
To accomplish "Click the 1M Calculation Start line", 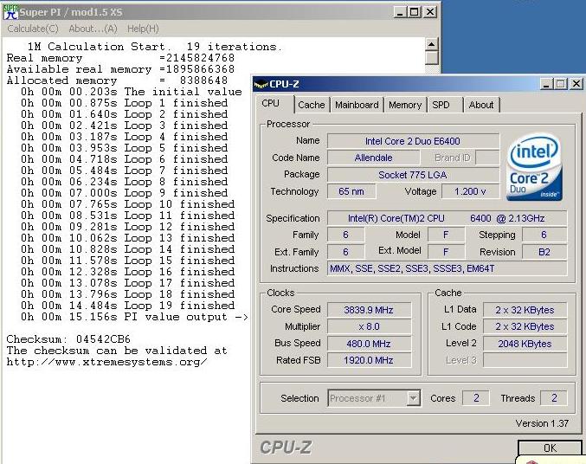I will point(154,47).
